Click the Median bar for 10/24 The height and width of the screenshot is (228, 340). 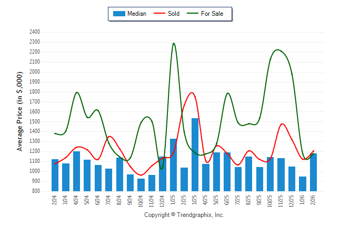point(141,184)
